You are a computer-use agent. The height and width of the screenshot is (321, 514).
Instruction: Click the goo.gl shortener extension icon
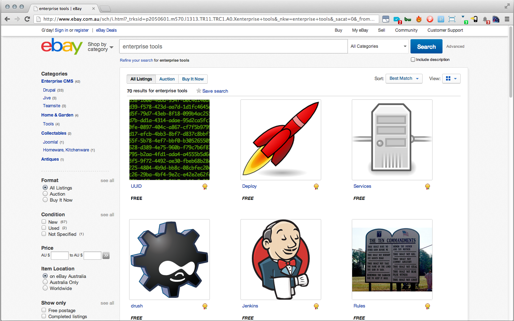coord(441,19)
